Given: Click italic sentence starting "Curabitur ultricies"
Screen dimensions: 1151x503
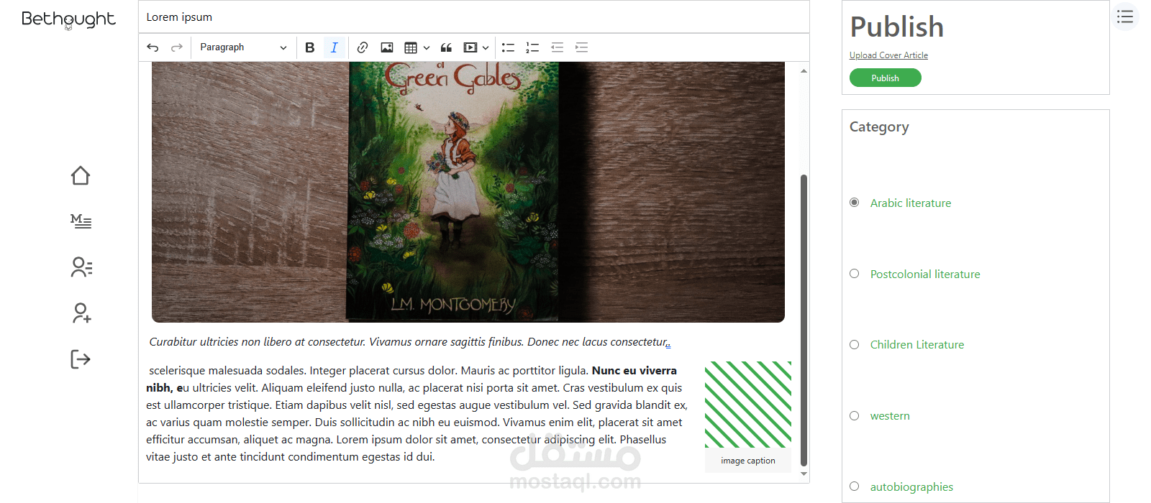Looking at the screenshot, I should click(409, 342).
